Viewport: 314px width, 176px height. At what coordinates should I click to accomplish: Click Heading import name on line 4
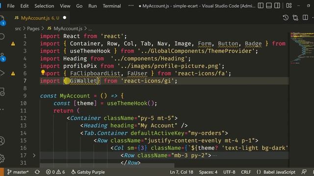pyautogui.click(x=75, y=59)
